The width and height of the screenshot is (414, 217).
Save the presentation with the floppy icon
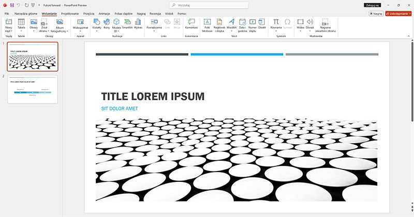(12, 5)
